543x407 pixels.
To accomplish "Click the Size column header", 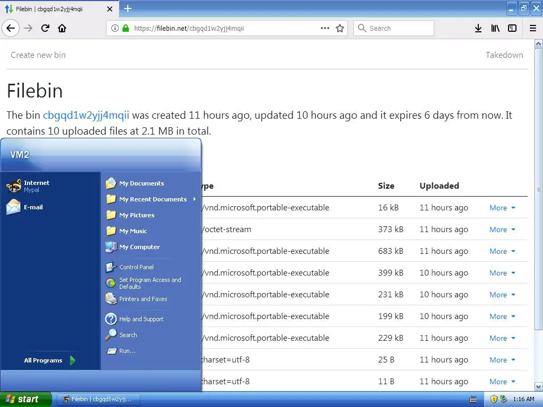I will (386, 186).
